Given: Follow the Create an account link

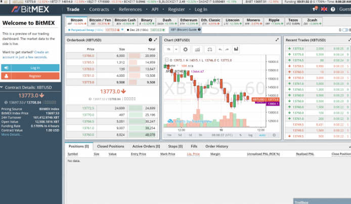Looking at the screenshot, I should coord(25,54).
